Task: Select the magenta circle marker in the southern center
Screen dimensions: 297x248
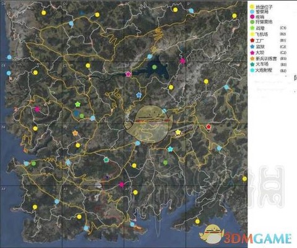Action: (121, 184)
